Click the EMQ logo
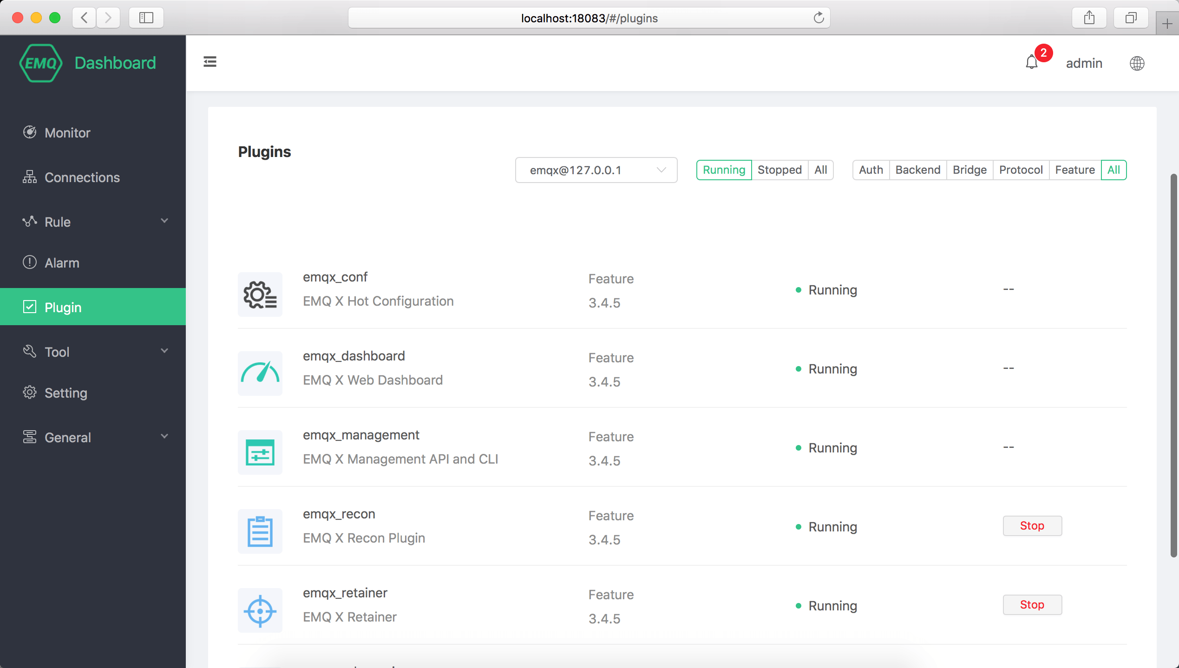 pos(41,63)
